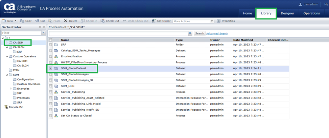Screen dimensions: 329x138
Task: Switch to the Designer tab
Action: (287, 13)
